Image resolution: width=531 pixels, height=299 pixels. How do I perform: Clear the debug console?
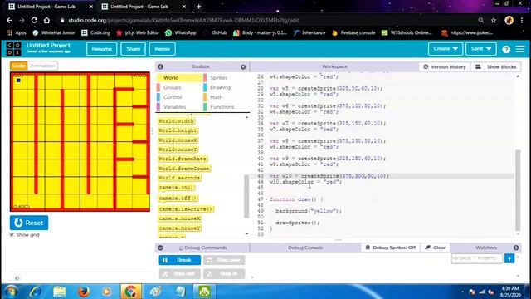click(436, 248)
